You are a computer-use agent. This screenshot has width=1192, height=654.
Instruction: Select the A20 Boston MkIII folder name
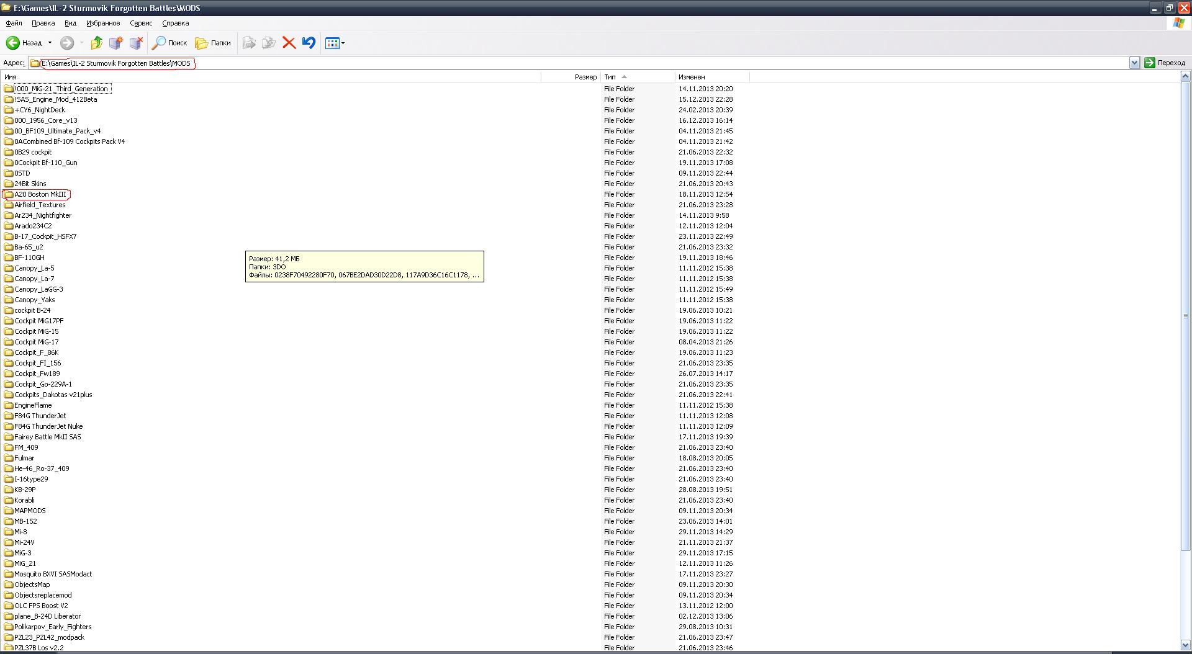coord(40,194)
